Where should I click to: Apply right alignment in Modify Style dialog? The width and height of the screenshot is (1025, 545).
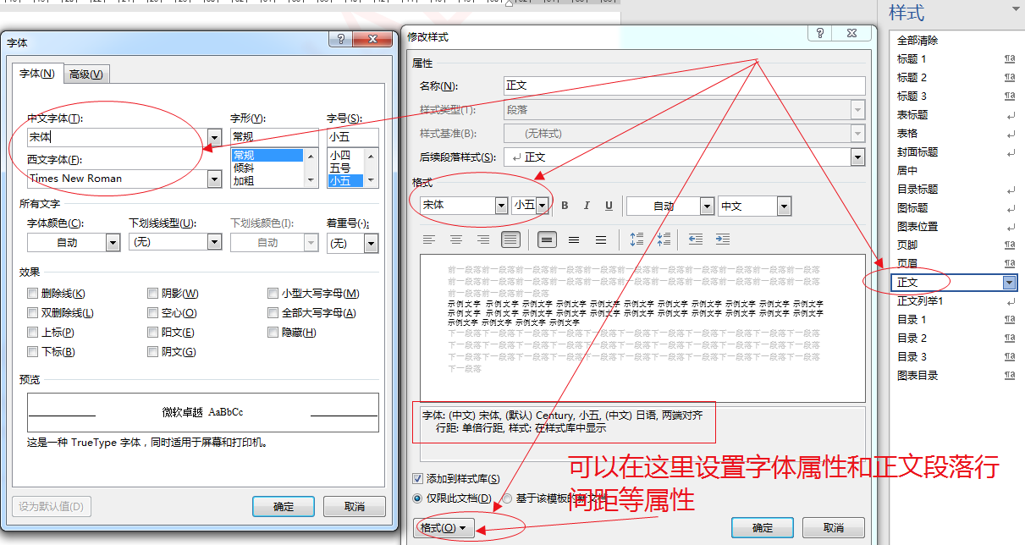click(483, 239)
